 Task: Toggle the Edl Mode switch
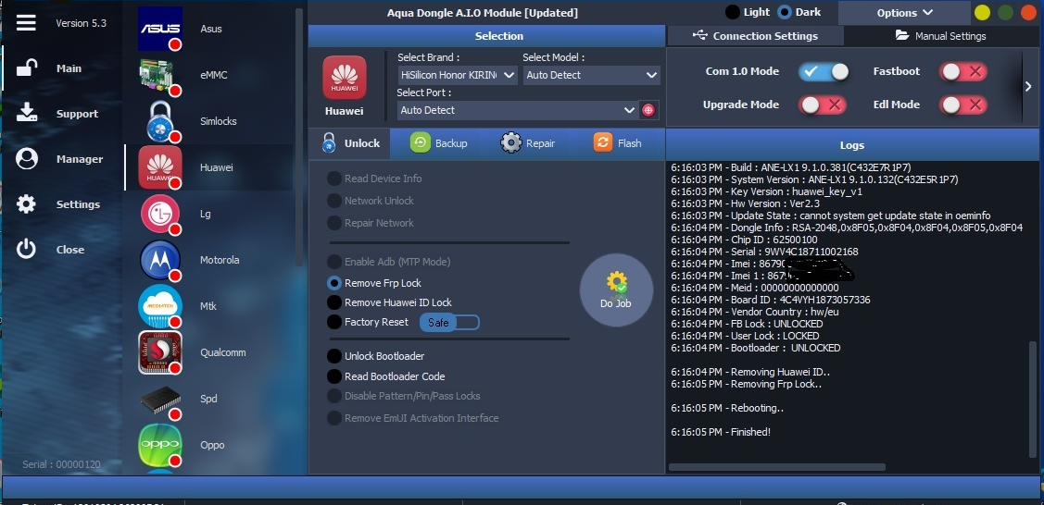962,105
